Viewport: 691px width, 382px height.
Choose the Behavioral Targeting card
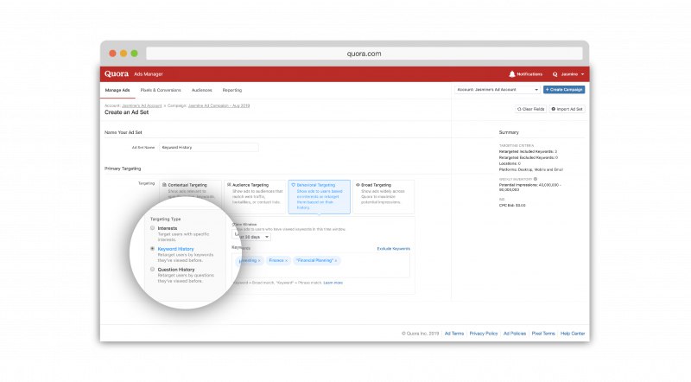(x=319, y=197)
